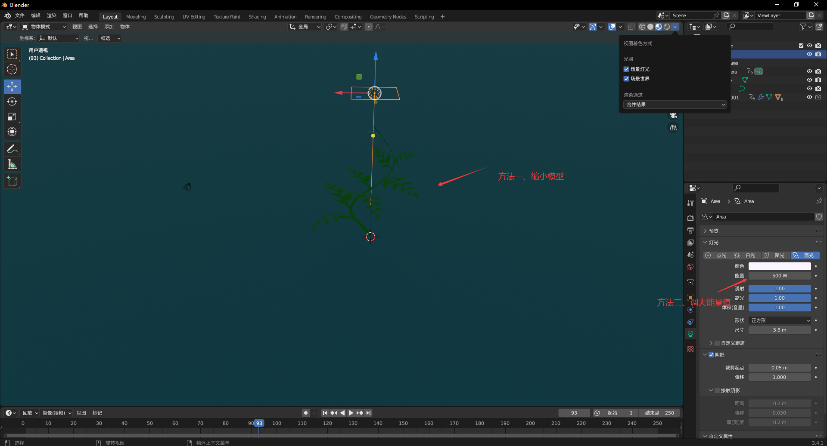Image resolution: width=827 pixels, height=446 pixels.
Task: Switch to material preview shading
Action: click(x=658, y=27)
